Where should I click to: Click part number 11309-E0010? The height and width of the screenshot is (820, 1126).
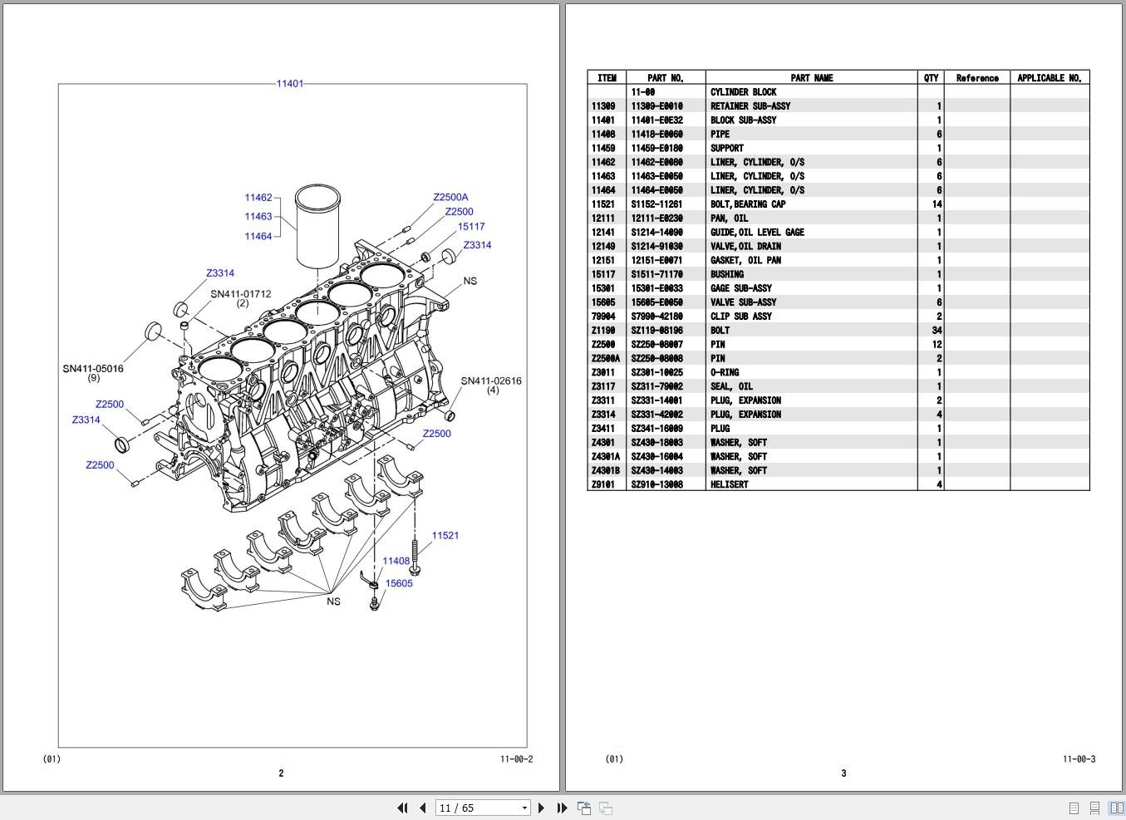[656, 106]
